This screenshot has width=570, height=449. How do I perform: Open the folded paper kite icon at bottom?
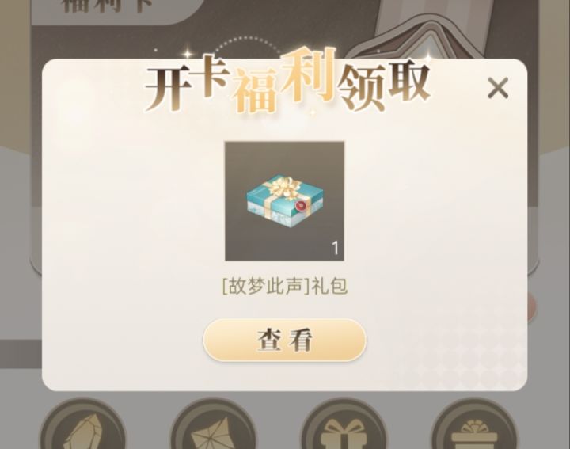[214, 424]
